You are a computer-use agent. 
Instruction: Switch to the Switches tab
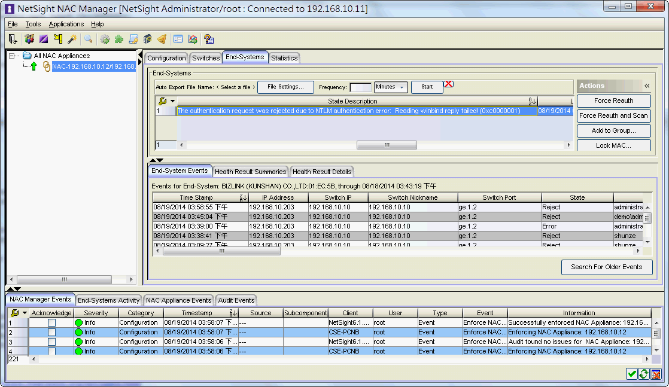tap(206, 58)
